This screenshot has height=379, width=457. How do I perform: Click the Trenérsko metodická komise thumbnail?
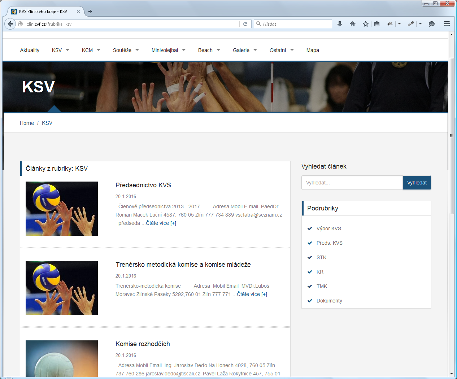(62, 288)
